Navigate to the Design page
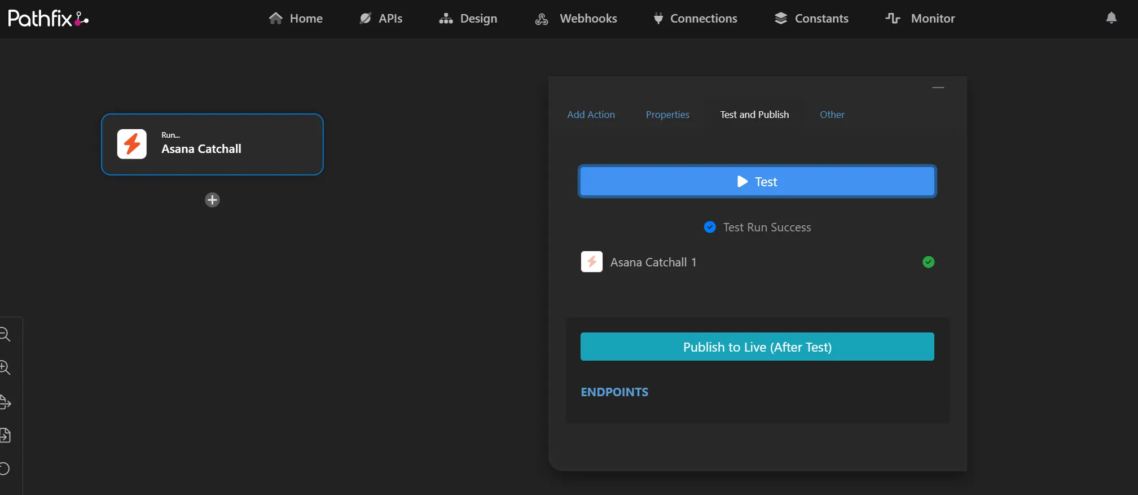This screenshot has height=495, width=1138. [468, 19]
